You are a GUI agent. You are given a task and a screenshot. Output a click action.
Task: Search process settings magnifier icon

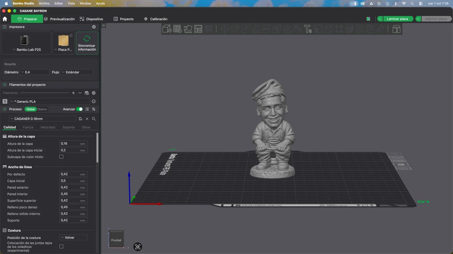[x=94, y=119]
